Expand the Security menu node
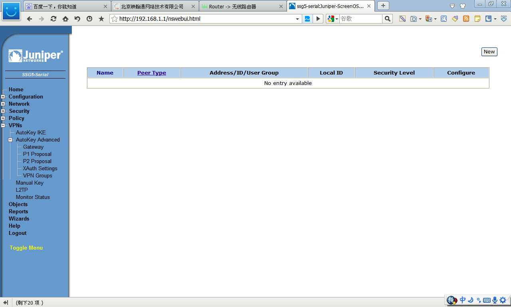Viewport: 511px width, 307px height. (x=3, y=111)
